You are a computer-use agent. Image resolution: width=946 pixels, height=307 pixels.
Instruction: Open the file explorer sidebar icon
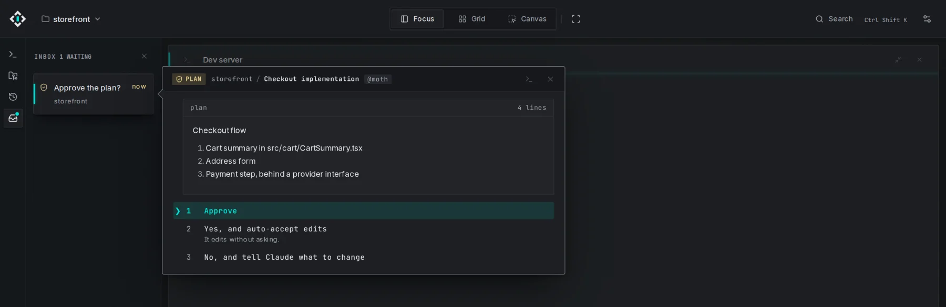point(13,76)
